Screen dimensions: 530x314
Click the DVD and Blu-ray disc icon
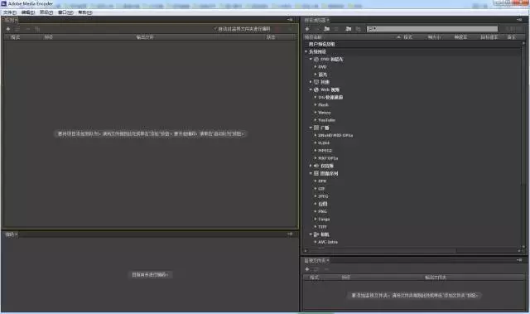pos(316,59)
